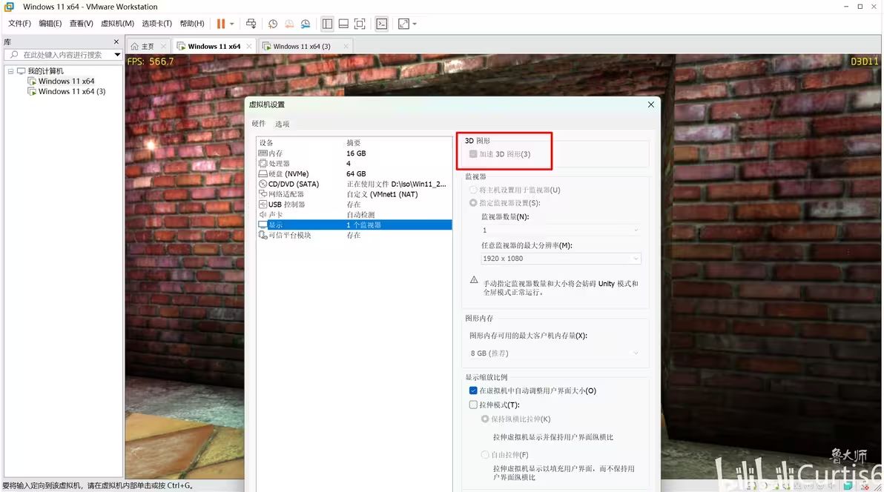The width and height of the screenshot is (884, 492).
Task: Open the snapshot manager
Action: click(306, 24)
